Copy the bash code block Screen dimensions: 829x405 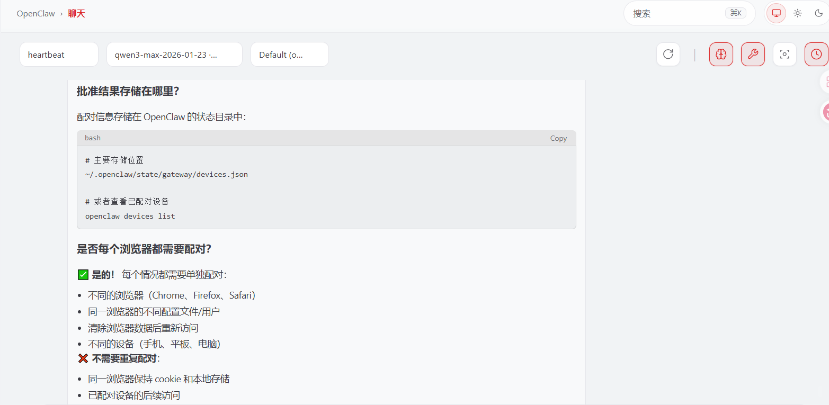click(x=558, y=138)
